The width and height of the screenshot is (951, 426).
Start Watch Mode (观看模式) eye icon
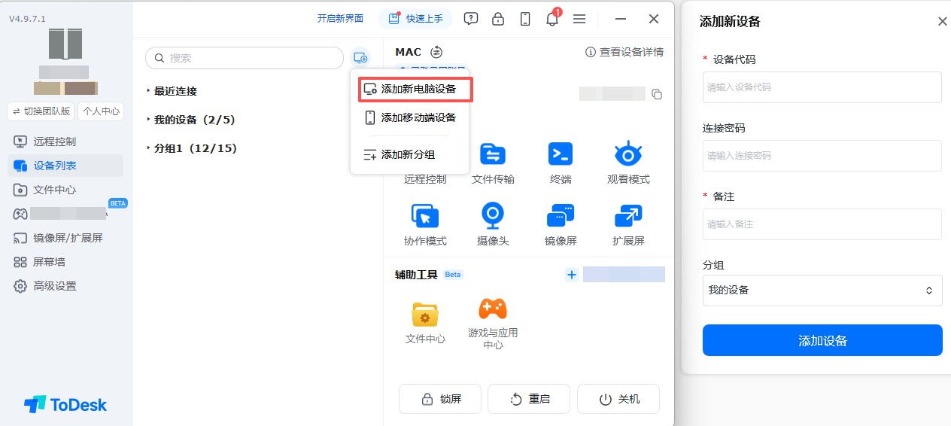point(627,154)
